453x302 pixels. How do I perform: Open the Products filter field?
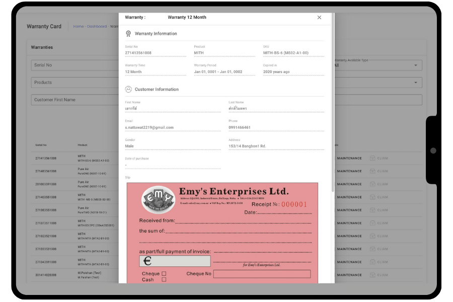coord(75,83)
